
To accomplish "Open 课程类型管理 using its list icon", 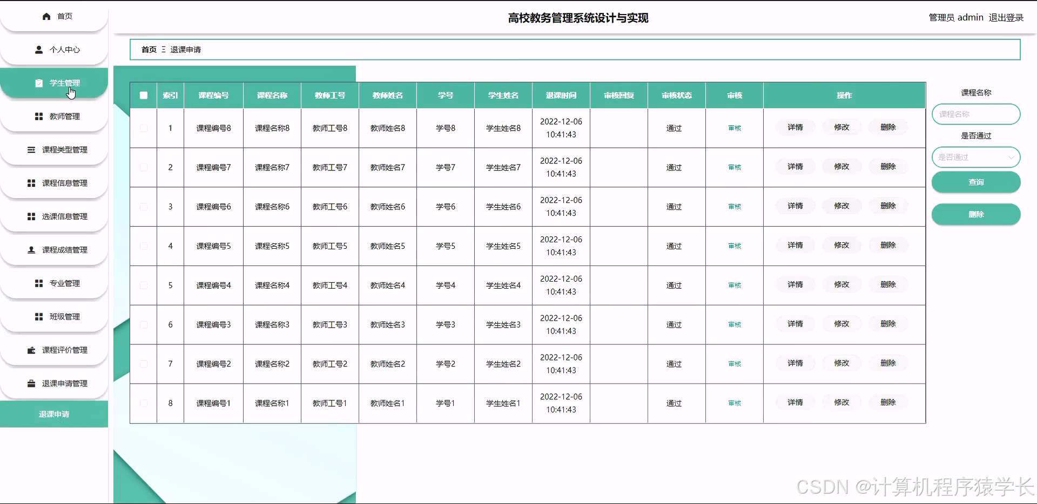I will pyautogui.click(x=31, y=150).
